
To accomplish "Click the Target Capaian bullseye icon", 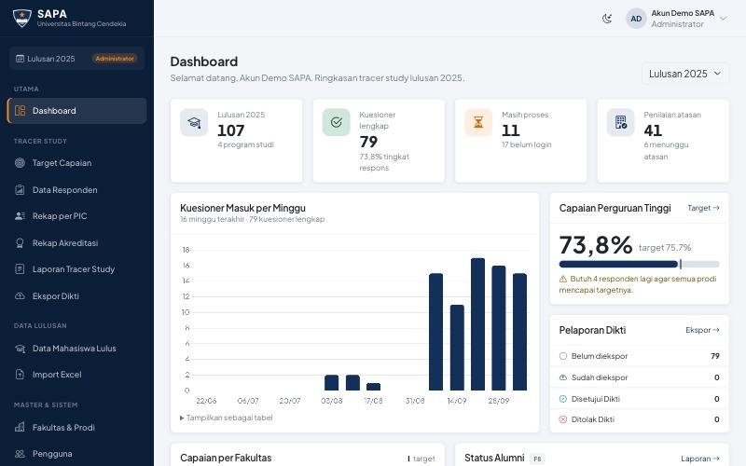I will click(x=20, y=162).
